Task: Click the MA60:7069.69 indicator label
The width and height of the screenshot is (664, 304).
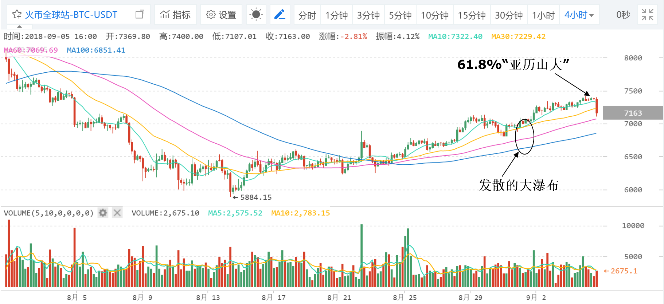Action: (31, 50)
